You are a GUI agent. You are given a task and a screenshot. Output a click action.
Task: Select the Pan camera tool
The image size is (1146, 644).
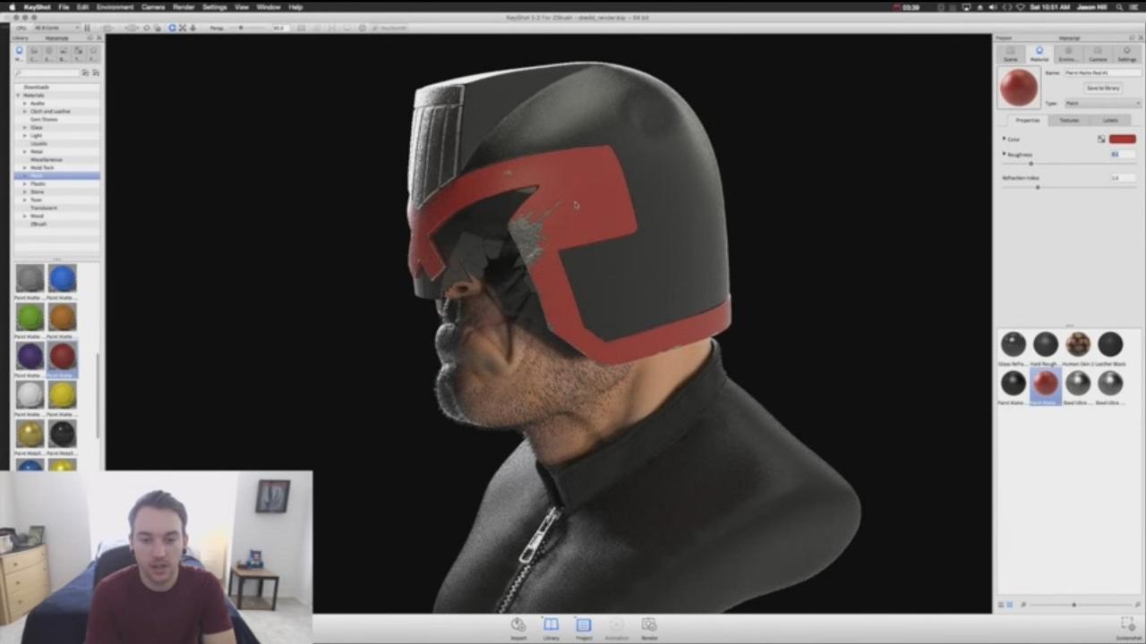pos(183,28)
